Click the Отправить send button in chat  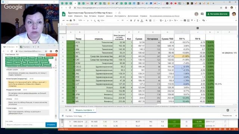pyautogui.click(x=51, y=125)
